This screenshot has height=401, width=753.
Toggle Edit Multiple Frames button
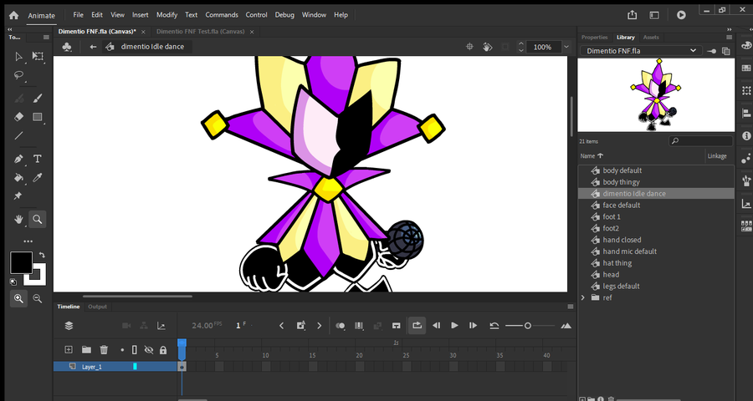pyautogui.click(x=359, y=326)
